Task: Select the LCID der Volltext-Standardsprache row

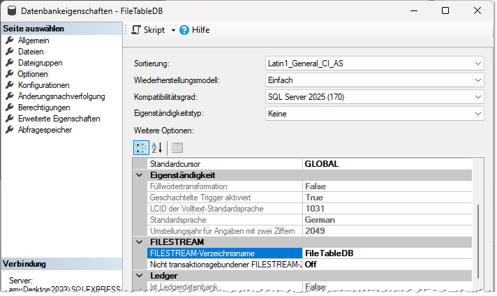Action: point(309,209)
